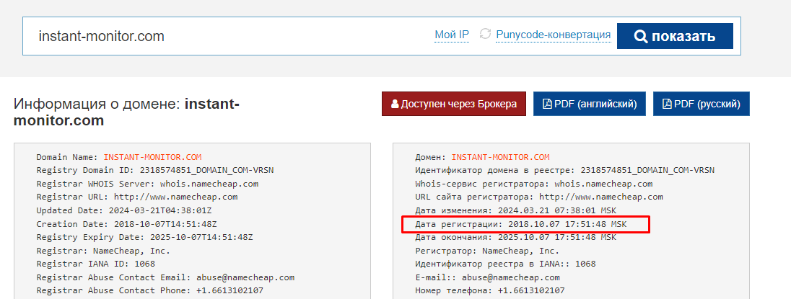Click the Дата регистрации 2018.10.07 line

point(520,223)
